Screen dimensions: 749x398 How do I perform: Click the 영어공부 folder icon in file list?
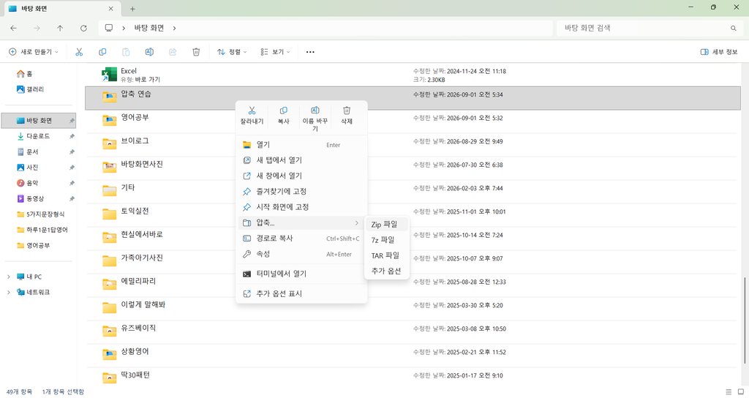click(x=110, y=121)
